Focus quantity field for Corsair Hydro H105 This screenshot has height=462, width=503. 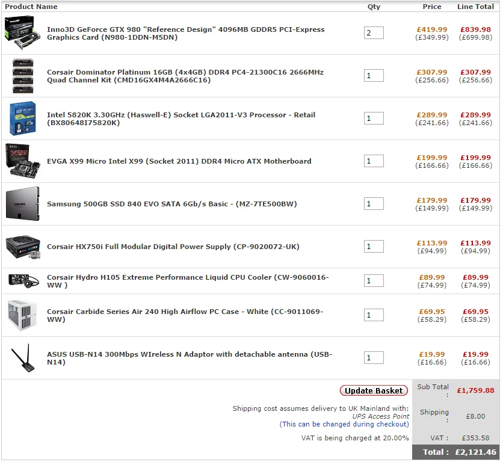(x=374, y=280)
